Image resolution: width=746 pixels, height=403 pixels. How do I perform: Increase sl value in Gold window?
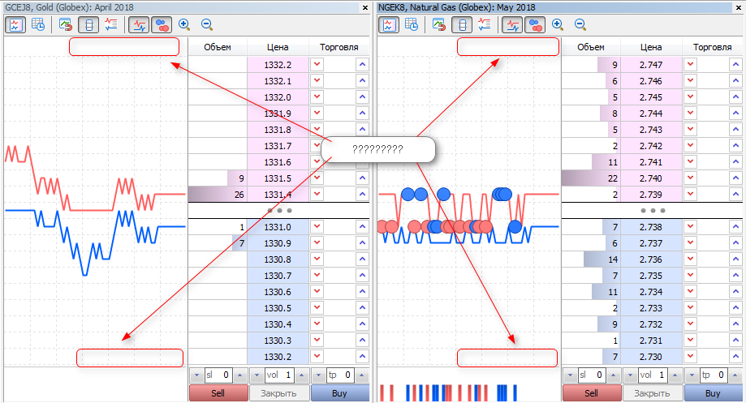pyautogui.click(x=239, y=375)
